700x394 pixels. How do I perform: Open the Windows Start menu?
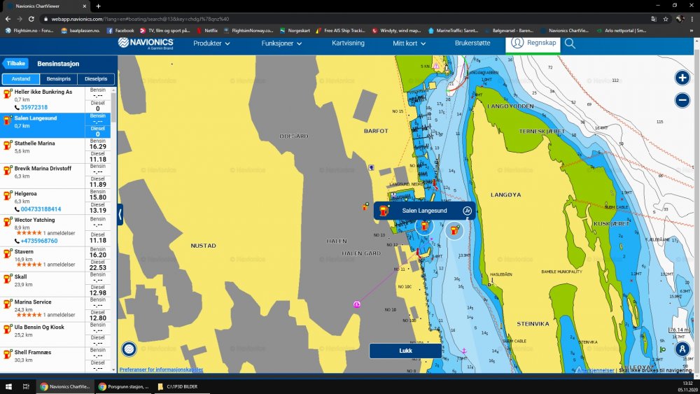coord(8,386)
